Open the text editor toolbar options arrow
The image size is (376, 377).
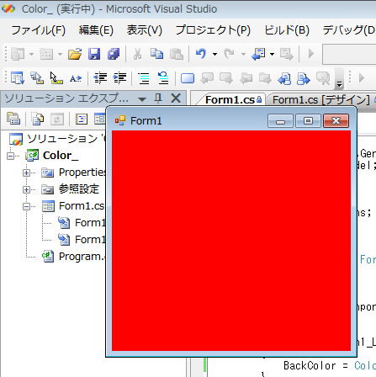pyautogui.click(x=339, y=84)
